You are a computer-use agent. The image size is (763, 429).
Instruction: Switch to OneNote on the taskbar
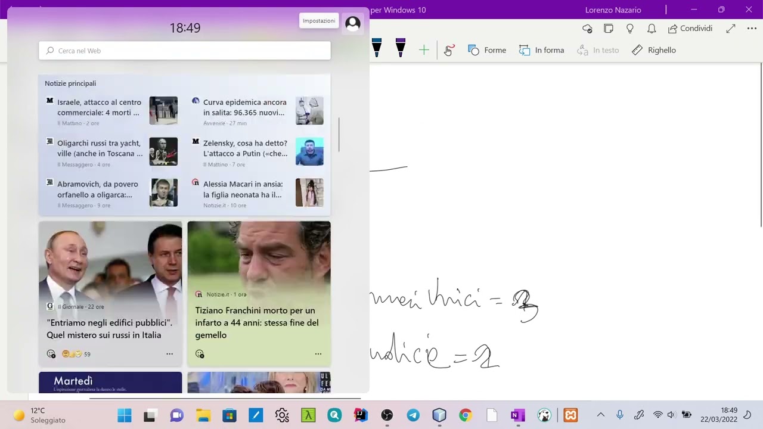point(518,415)
